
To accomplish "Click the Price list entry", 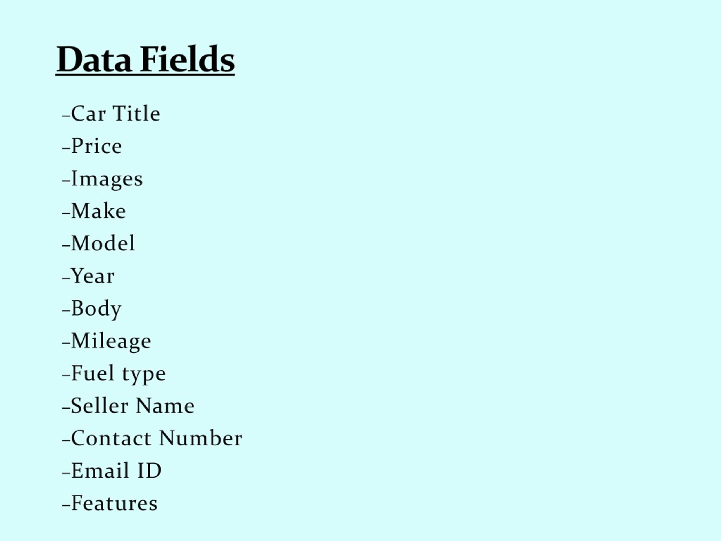I will (x=92, y=146).
